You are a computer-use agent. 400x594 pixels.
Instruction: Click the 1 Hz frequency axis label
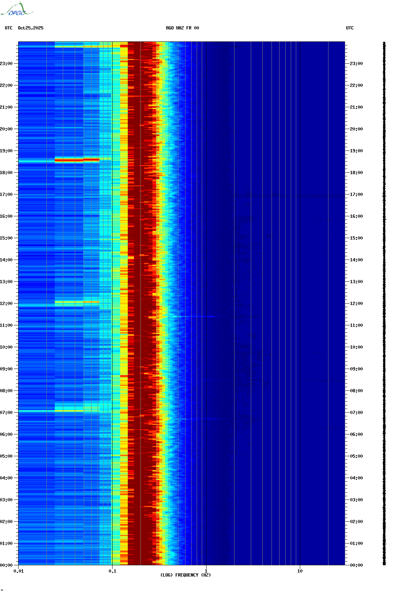(206, 571)
